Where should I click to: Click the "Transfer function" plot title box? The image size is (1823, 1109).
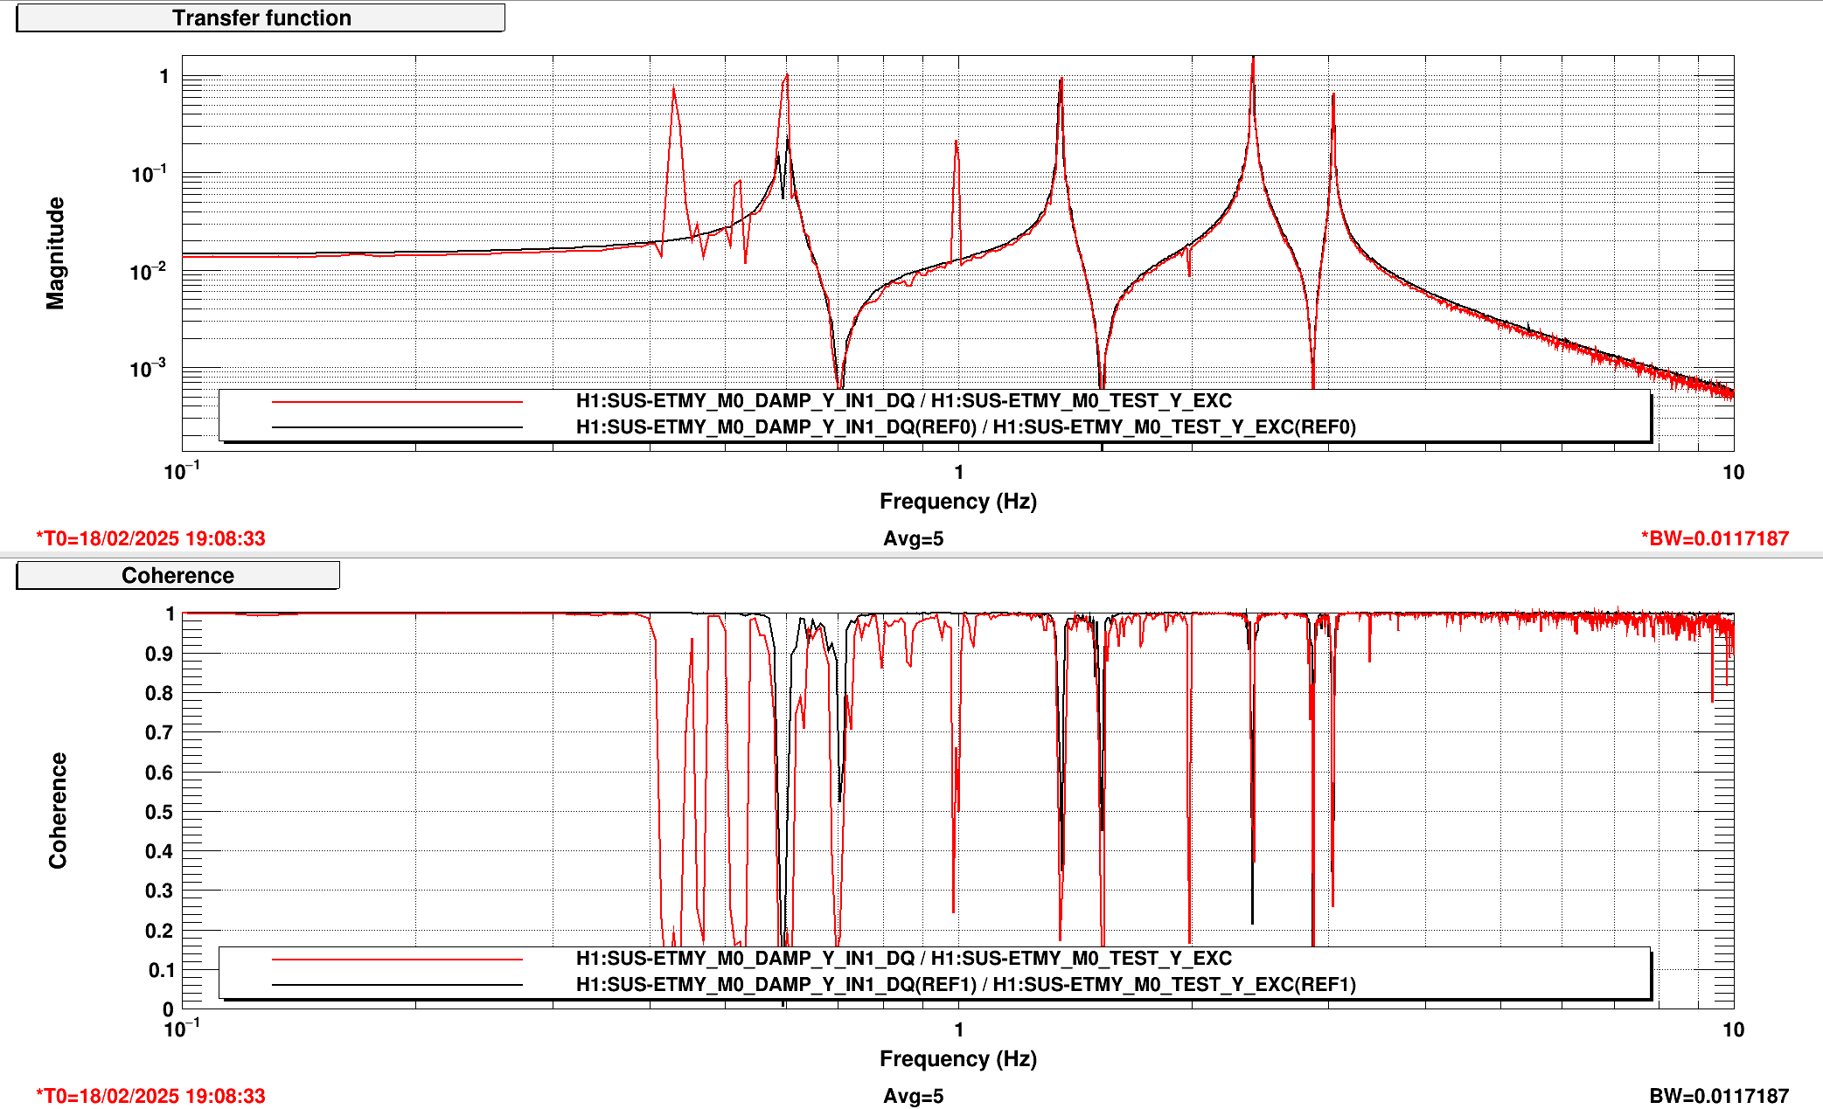(261, 17)
